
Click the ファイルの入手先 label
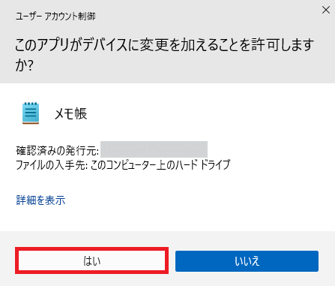[51, 165]
